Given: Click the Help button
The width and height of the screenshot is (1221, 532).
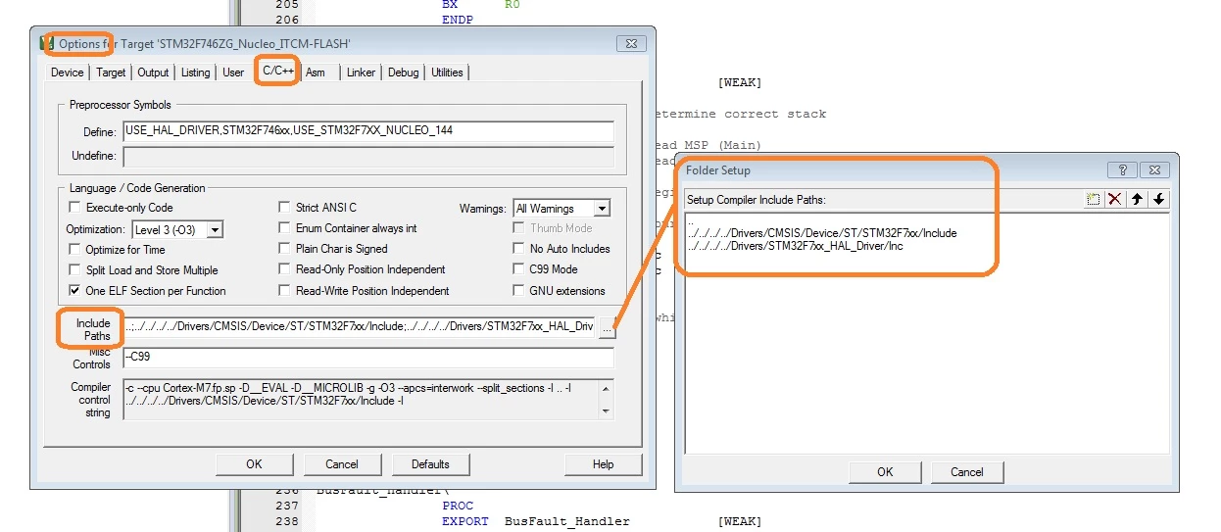Looking at the screenshot, I should (604, 464).
